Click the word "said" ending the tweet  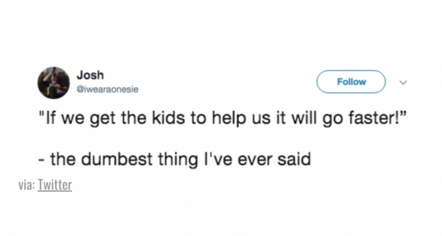(x=294, y=159)
